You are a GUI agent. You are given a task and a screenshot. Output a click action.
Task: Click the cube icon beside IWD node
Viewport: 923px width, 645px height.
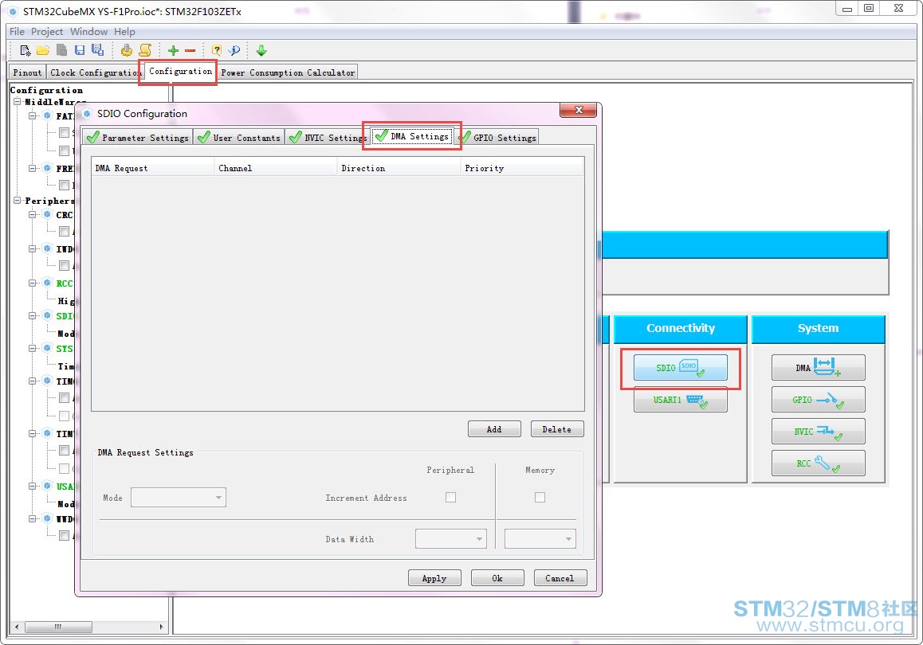(47, 248)
